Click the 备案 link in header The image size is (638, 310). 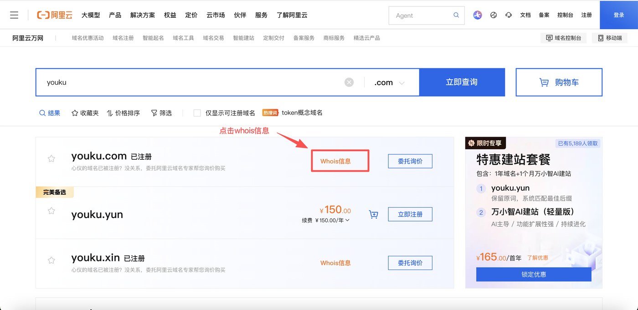tap(544, 15)
